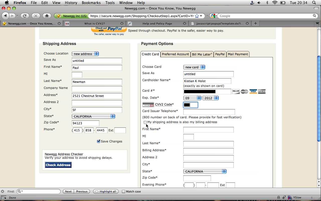Click the page vertical scrollbar

pos(319,98)
